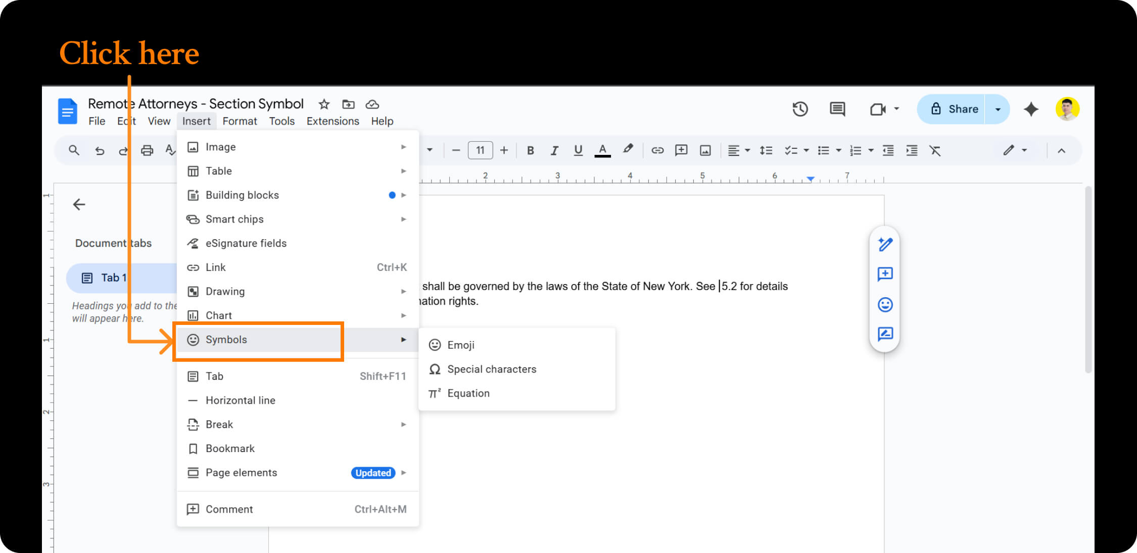Open the Help menu

[x=382, y=121]
